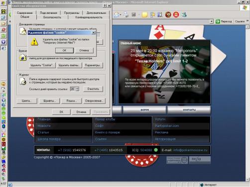Click the red poker chip toolbar icon
This screenshot has width=250, height=187.
(168, 15)
